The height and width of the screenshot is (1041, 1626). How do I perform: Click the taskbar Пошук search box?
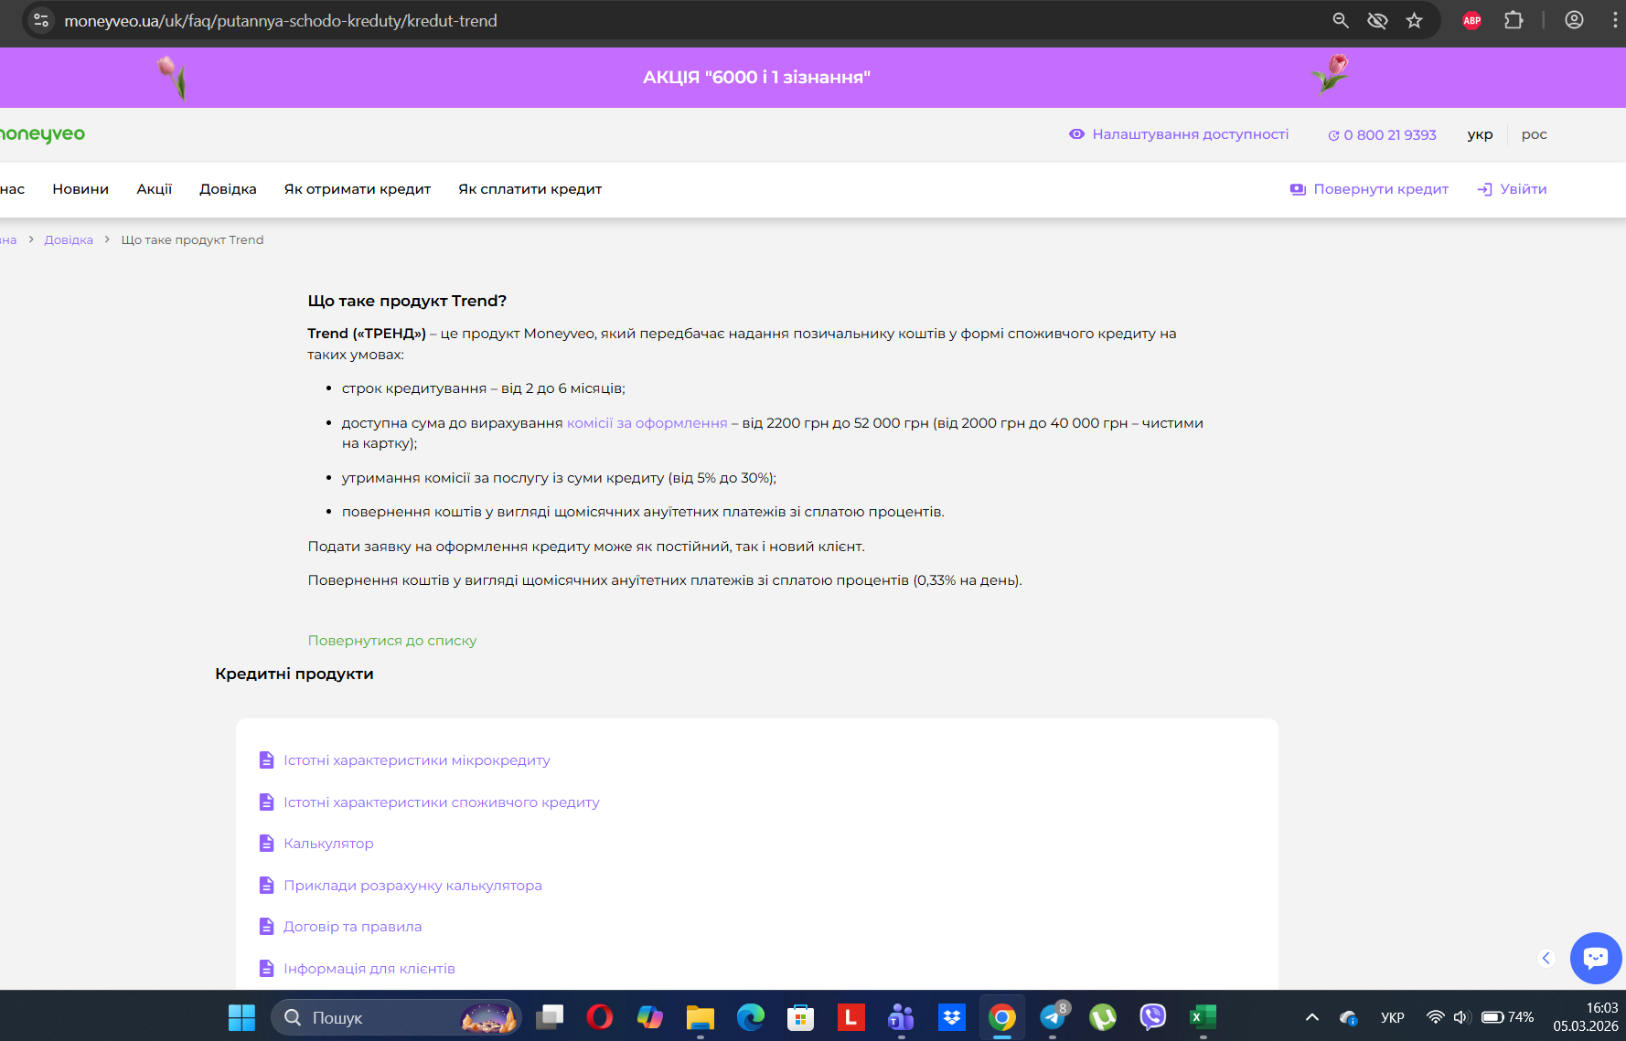click(395, 1017)
